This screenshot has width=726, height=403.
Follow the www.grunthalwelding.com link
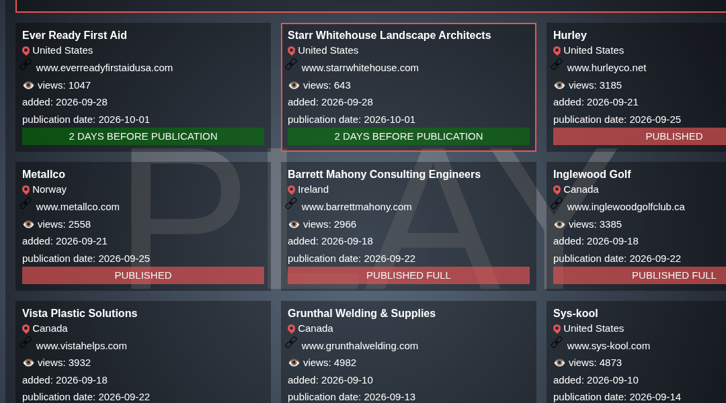click(360, 346)
